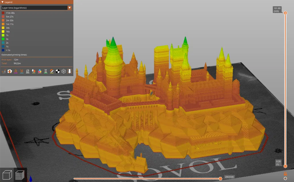Toggle Seams visibility icon
294x182 pixels.
tap(28, 71)
